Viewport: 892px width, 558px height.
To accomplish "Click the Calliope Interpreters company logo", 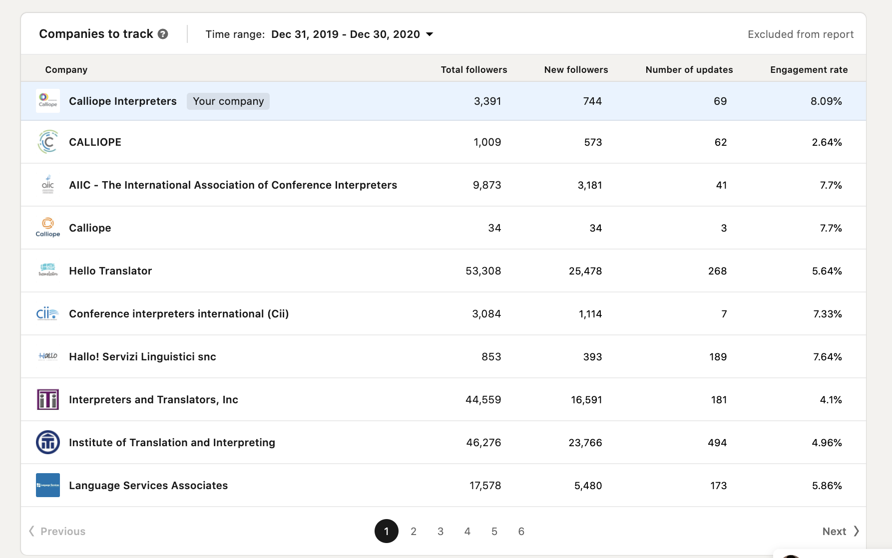I will tap(48, 101).
